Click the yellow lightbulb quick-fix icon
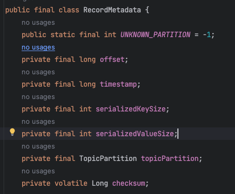Viewport: 235px width, 194px height. click(12, 132)
